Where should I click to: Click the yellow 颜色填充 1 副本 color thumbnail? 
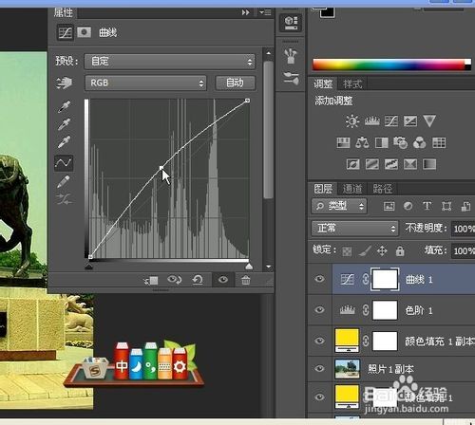[347, 341]
